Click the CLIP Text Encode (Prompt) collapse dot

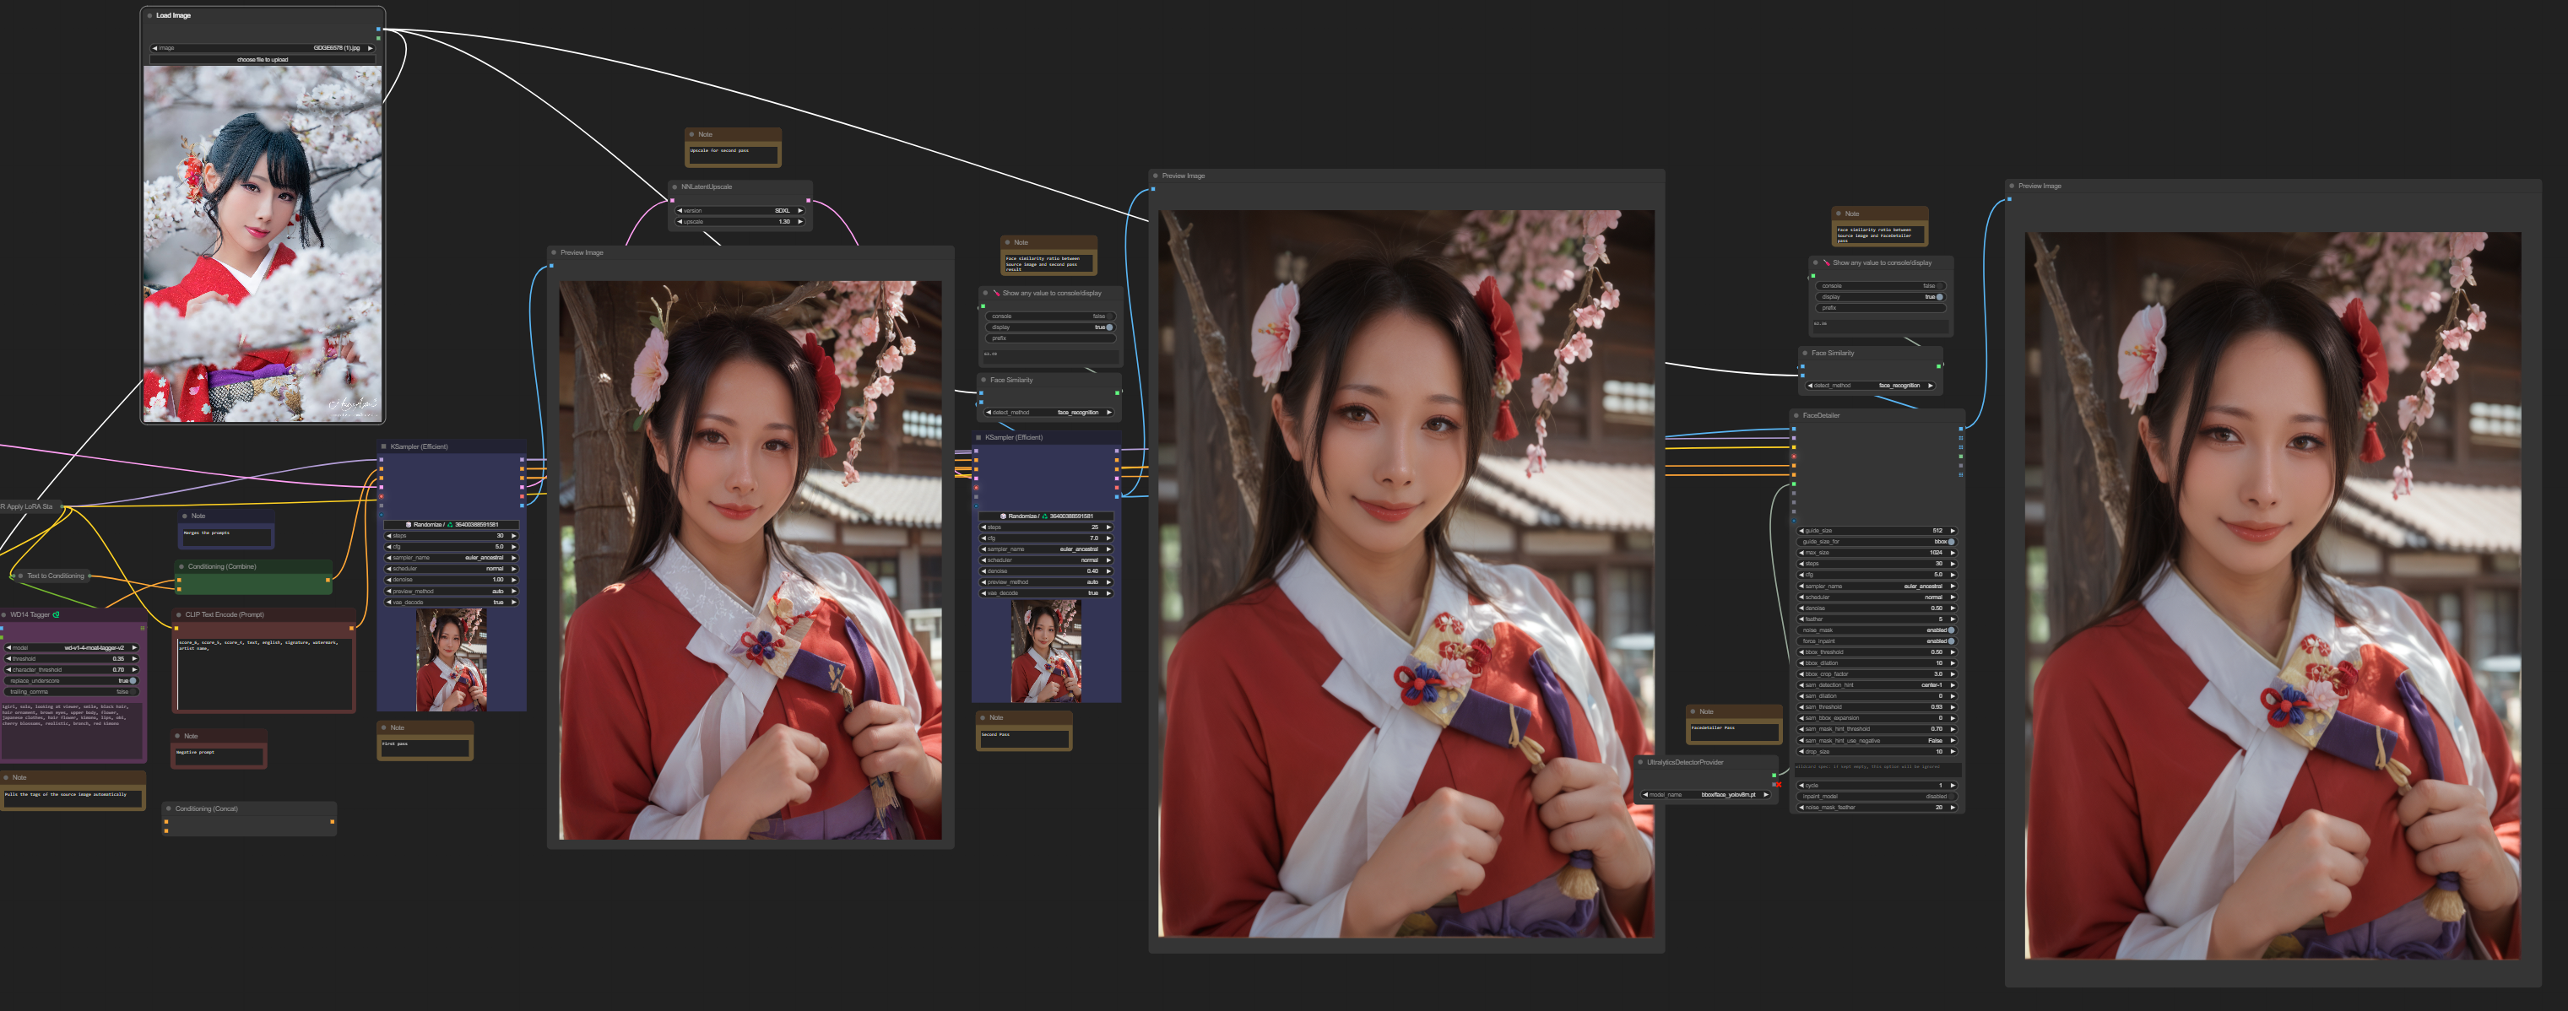(x=178, y=615)
